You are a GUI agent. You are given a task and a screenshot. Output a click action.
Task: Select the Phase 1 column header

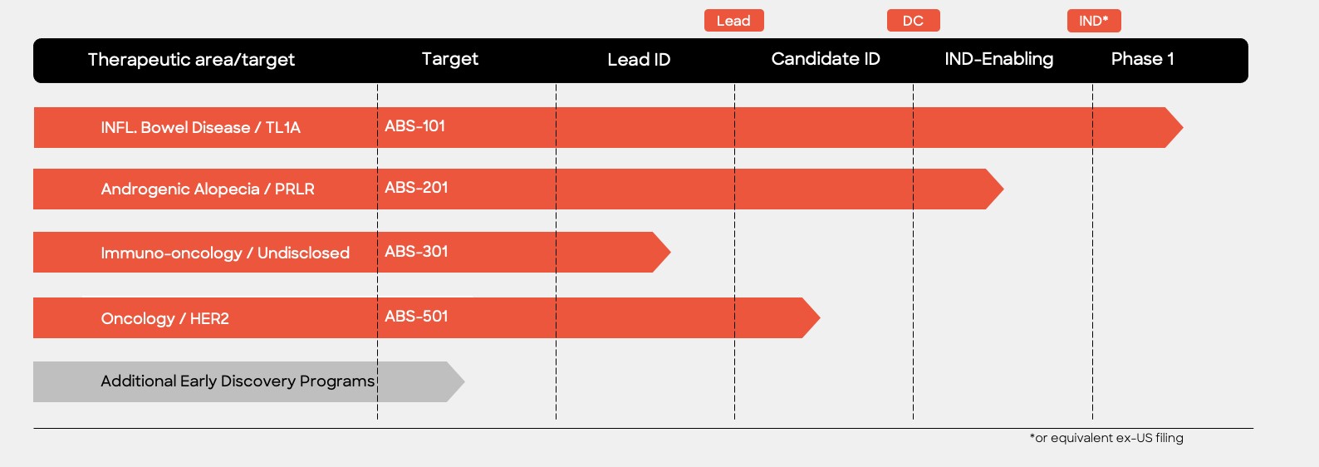tap(1142, 59)
